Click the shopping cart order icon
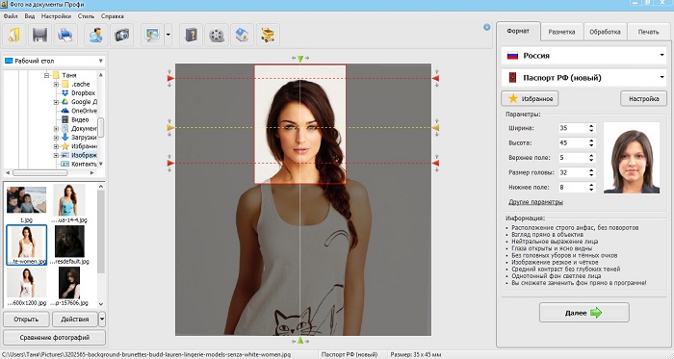674x359 pixels. coord(268,35)
